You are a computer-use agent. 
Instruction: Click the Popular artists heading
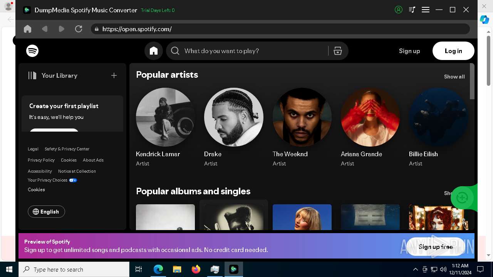click(x=167, y=75)
